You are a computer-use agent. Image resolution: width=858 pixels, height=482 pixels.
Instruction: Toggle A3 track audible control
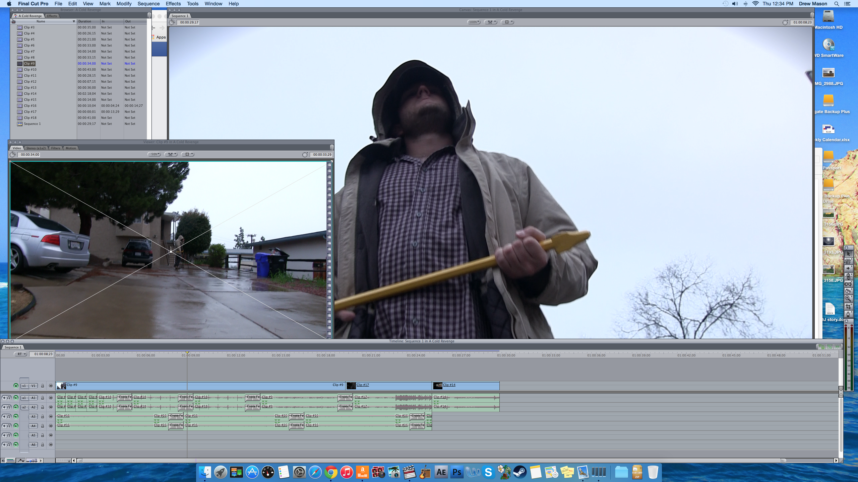[16, 417]
